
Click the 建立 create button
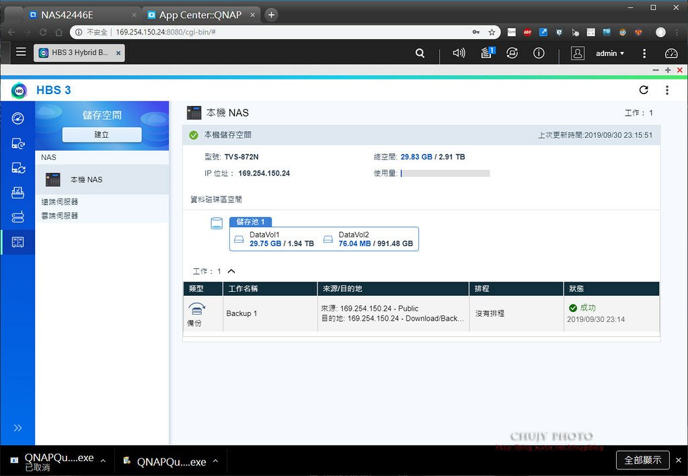tap(102, 134)
